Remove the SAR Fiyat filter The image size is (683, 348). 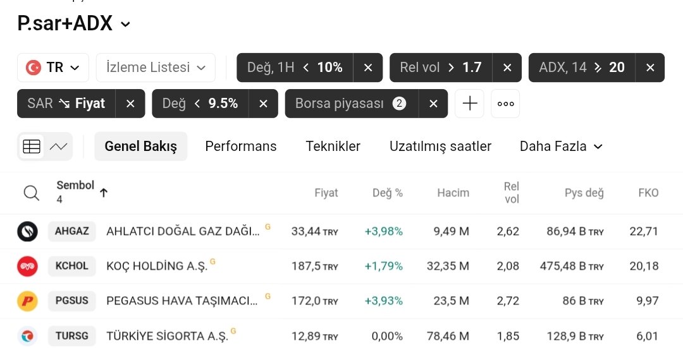[x=130, y=104]
